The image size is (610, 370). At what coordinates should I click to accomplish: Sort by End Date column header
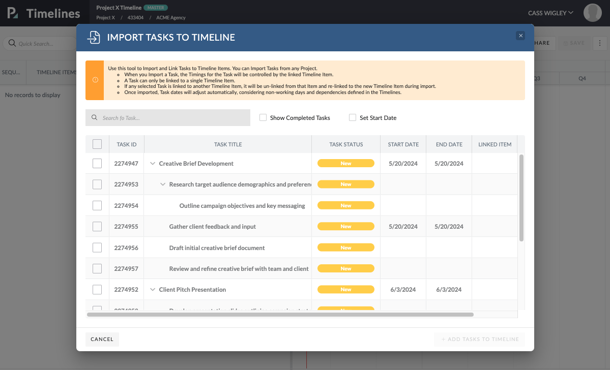click(449, 144)
